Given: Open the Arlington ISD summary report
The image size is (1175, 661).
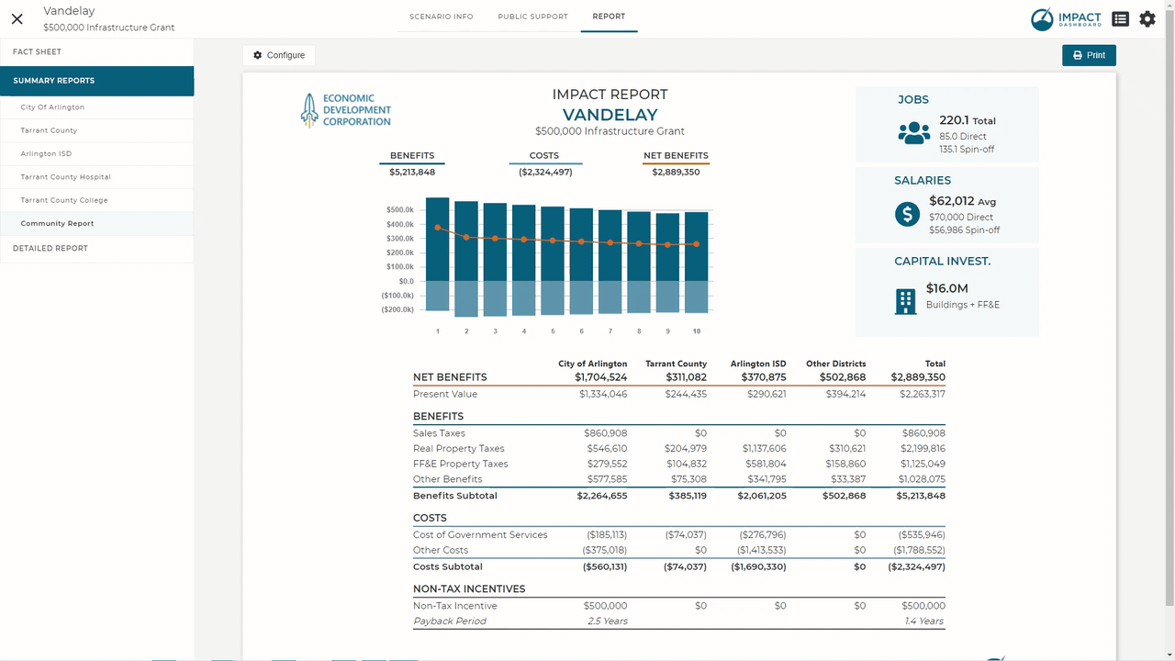Looking at the screenshot, I should [96, 154].
